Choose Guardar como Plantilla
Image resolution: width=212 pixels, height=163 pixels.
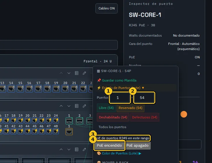pyautogui.click(x=117, y=80)
